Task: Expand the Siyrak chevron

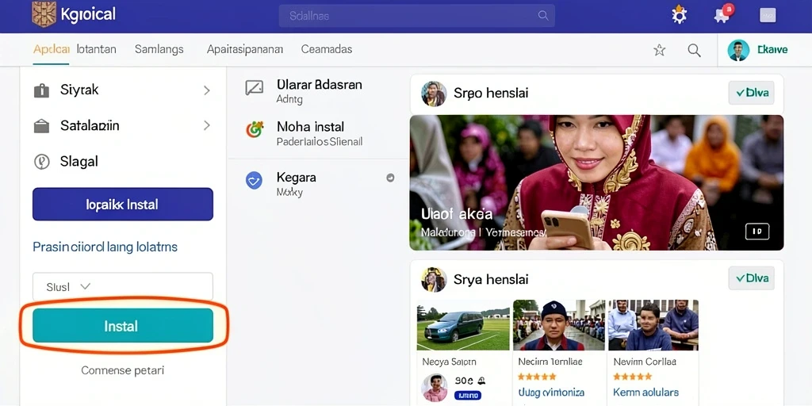Action: (207, 90)
